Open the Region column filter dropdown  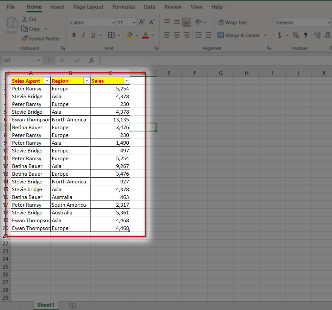pyautogui.click(x=87, y=81)
